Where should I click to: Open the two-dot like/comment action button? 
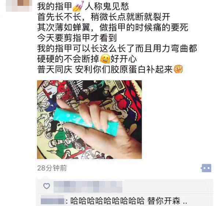[206, 168]
